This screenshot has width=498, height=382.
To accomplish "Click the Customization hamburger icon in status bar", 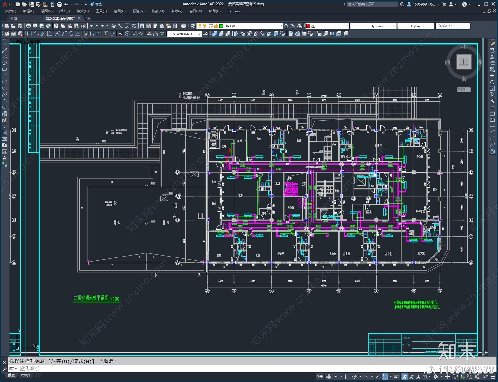I will pos(493,376).
